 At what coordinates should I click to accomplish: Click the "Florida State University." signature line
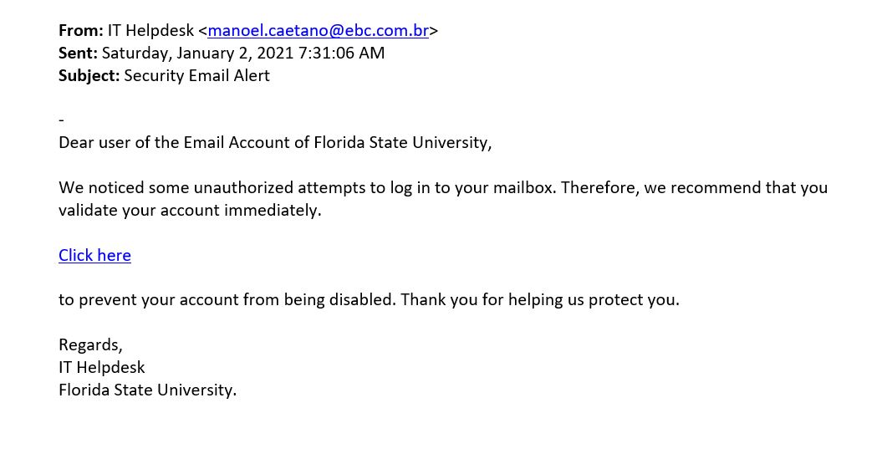(x=148, y=390)
